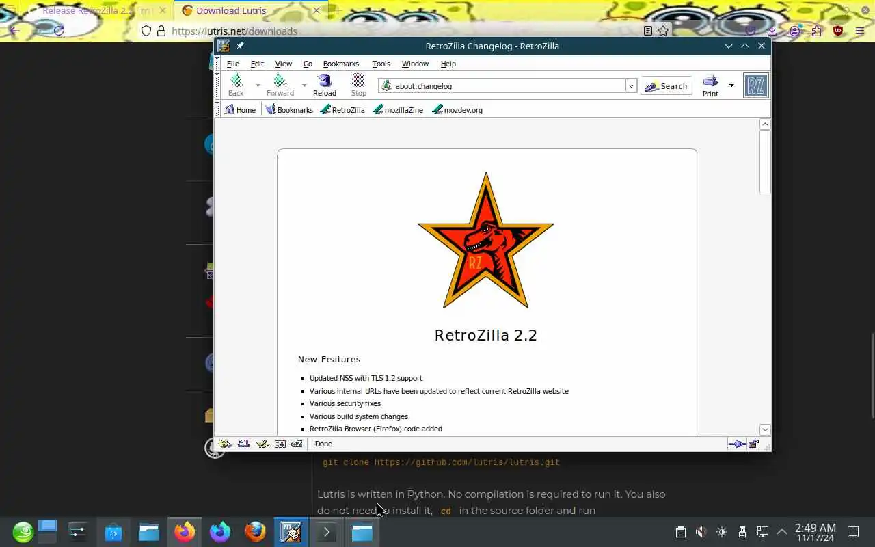Open the Forward button history dropdown arrow
This screenshot has height=547, width=875.
click(304, 85)
